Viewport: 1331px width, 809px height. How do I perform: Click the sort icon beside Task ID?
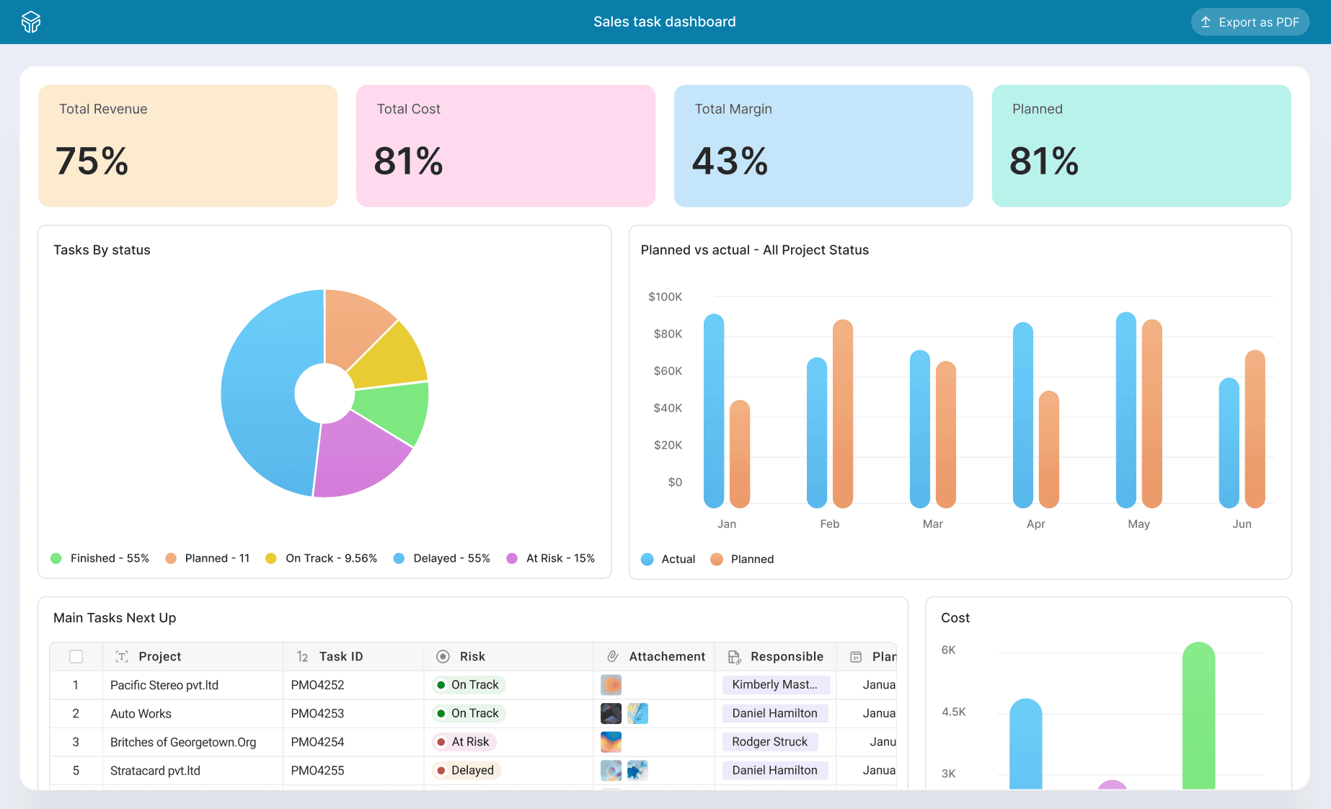click(302, 656)
